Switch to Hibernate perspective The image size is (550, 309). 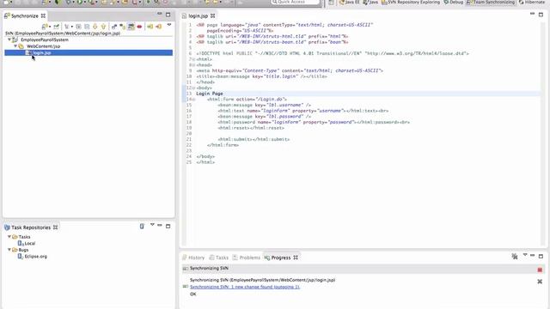(x=532, y=2)
